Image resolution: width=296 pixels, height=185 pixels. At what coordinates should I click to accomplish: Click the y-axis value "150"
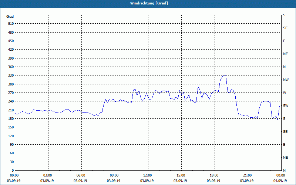point(11,127)
